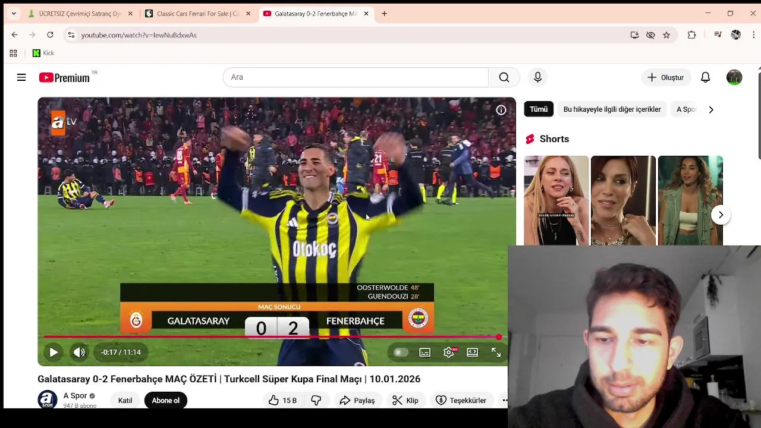The height and width of the screenshot is (428, 761).
Task: Open the tab search dropdown
Action: pyautogui.click(x=14, y=14)
